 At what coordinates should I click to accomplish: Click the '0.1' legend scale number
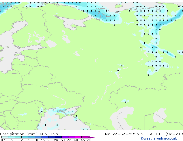click(3, 140)
